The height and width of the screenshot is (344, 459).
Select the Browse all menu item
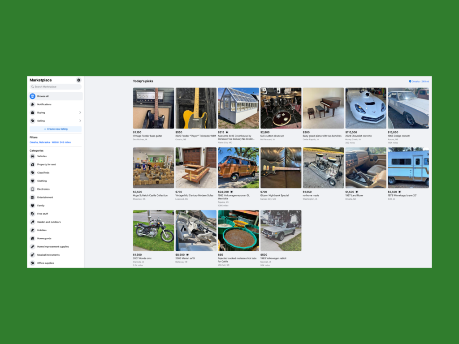(x=56, y=96)
